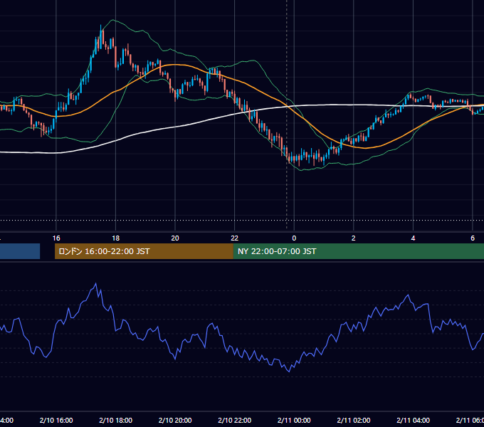The height and width of the screenshot is (427, 484).
Task: Select the ロンドン 16:00-22:00 JST session bar
Action: (x=144, y=251)
